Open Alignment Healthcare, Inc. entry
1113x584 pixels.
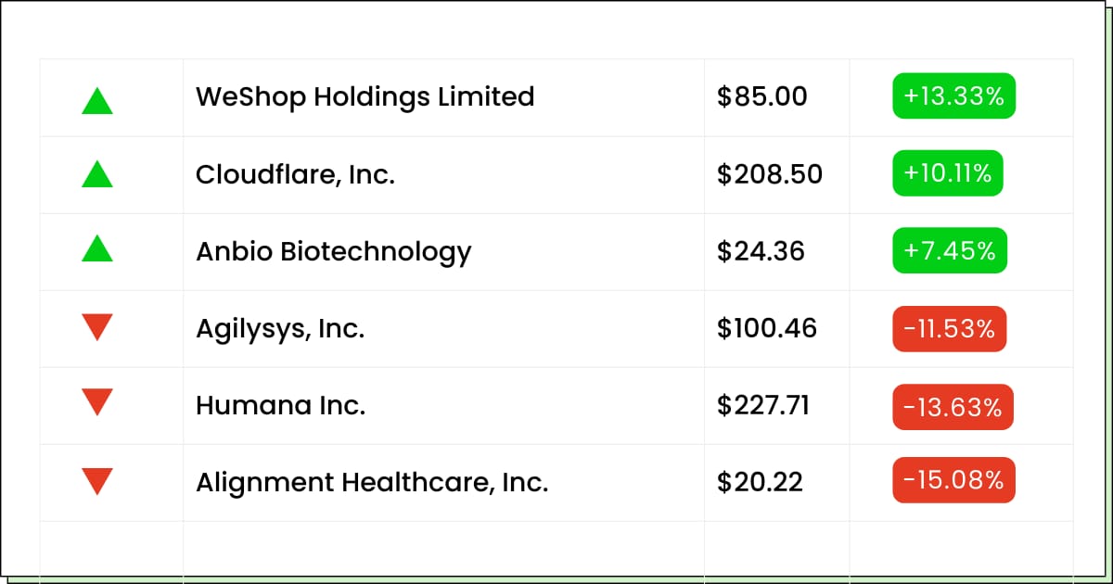click(x=371, y=482)
